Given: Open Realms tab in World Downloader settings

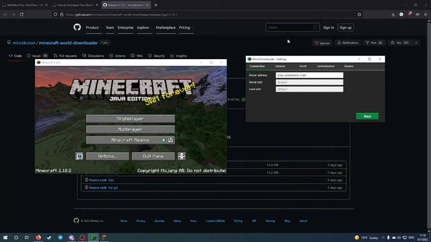Looking at the screenshot, I should pos(349,66).
